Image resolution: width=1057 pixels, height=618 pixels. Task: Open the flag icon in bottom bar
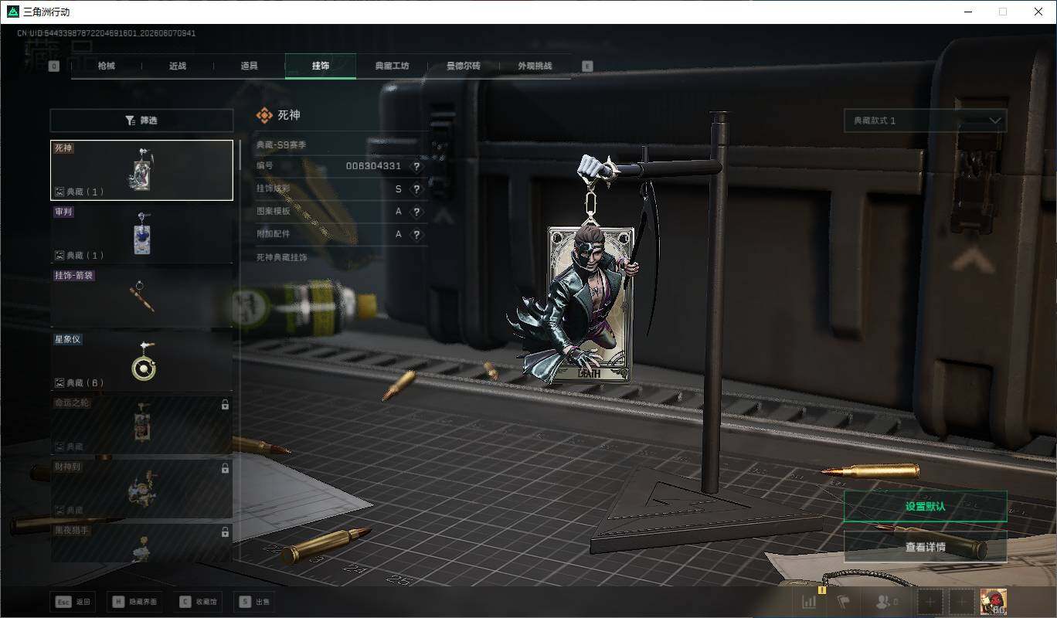843,602
